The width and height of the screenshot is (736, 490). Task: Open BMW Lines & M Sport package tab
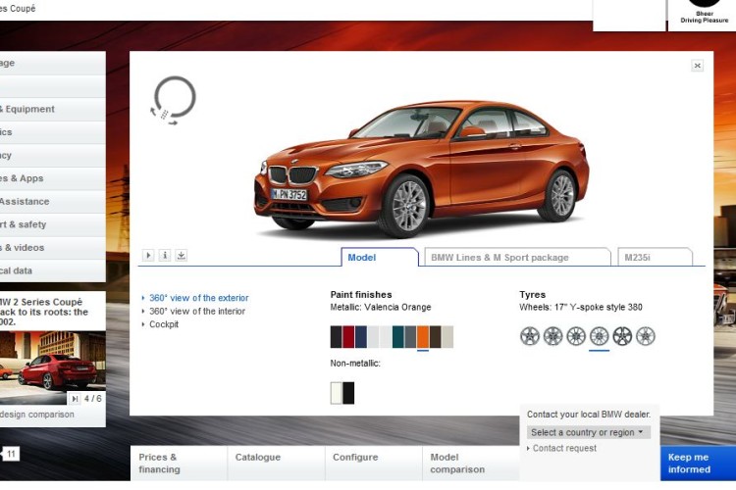517,257
